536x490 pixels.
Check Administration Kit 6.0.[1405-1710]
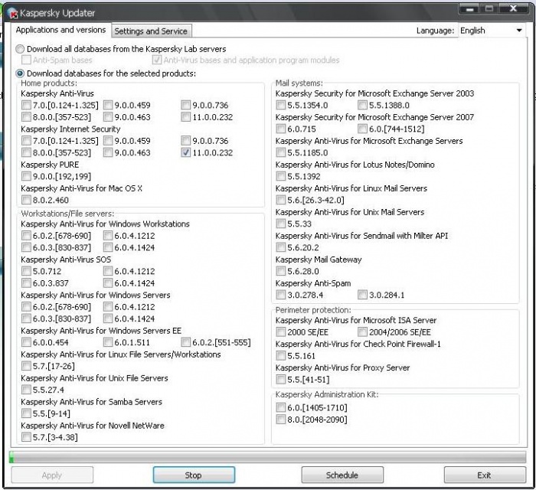click(x=281, y=407)
